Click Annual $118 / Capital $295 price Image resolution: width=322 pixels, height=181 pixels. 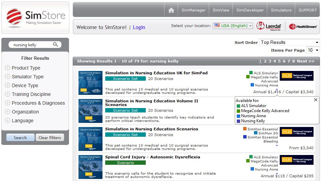(287, 176)
